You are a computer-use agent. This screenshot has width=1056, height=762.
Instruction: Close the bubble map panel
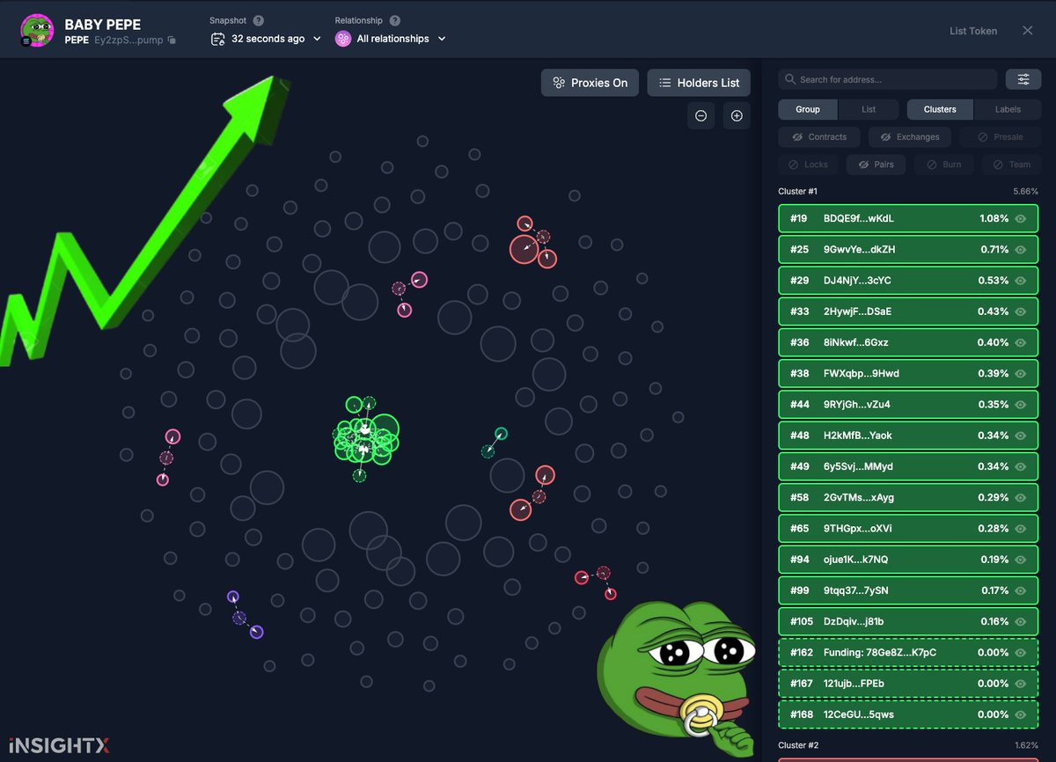(1027, 31)
